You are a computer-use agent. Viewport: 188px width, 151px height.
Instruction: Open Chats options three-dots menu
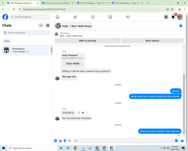pyautogui.click(x=41, y=25)
